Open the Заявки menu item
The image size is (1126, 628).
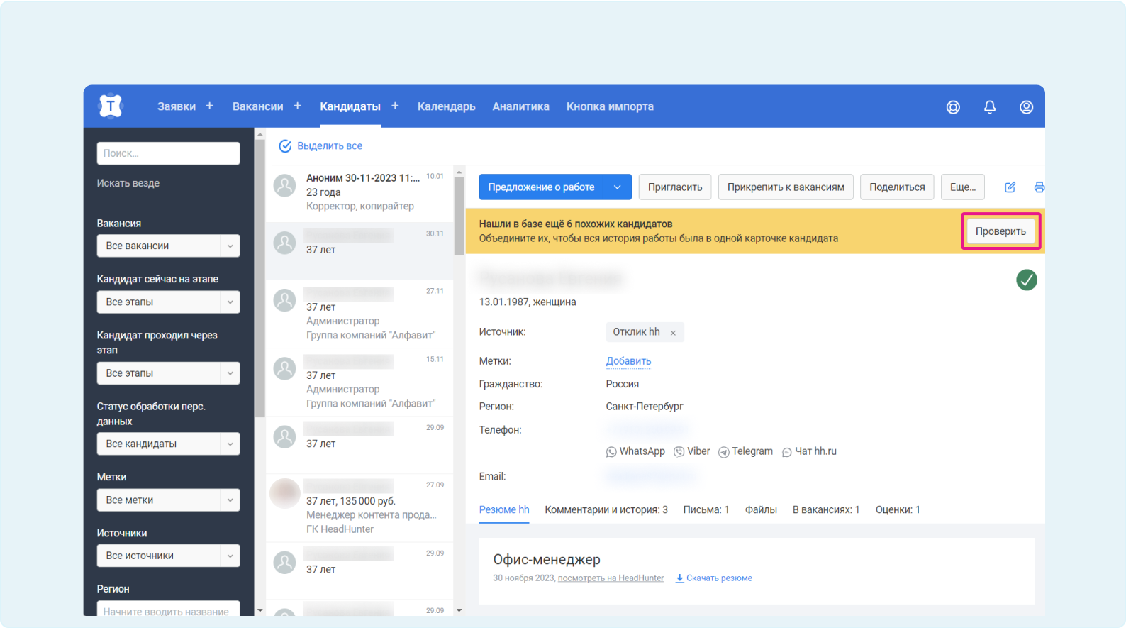click(x=177, y=106)
